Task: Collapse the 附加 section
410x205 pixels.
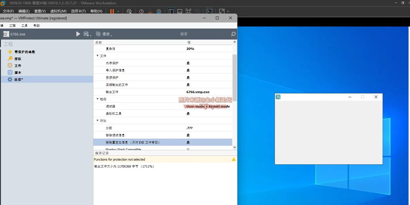Action: tap(97, 121)
